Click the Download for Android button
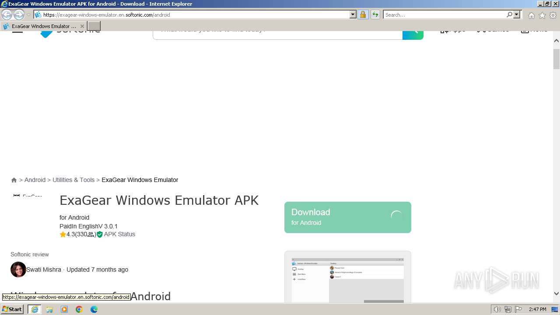The image size is (560, 315). pos(348,217)
